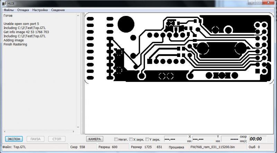Viewport: 277px width, 153px height.
Task: Click the firmware path FW/hldi_ram_031_115200.bin
Action: tap(213, 147)
